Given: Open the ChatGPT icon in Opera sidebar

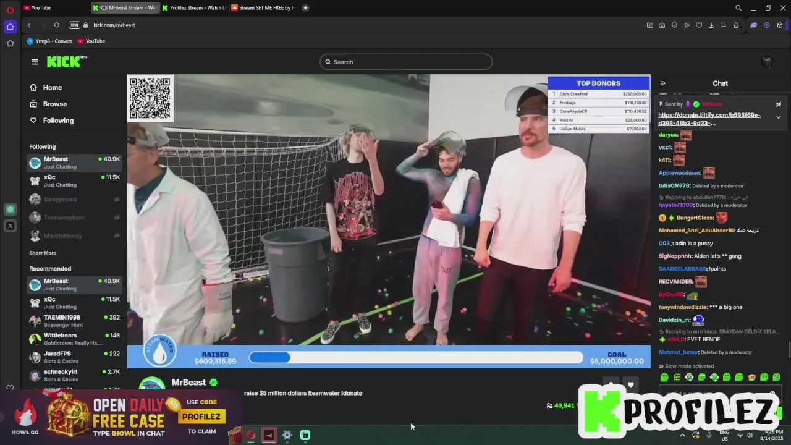Looking at the screenshot, I should (x=10, y=210).
